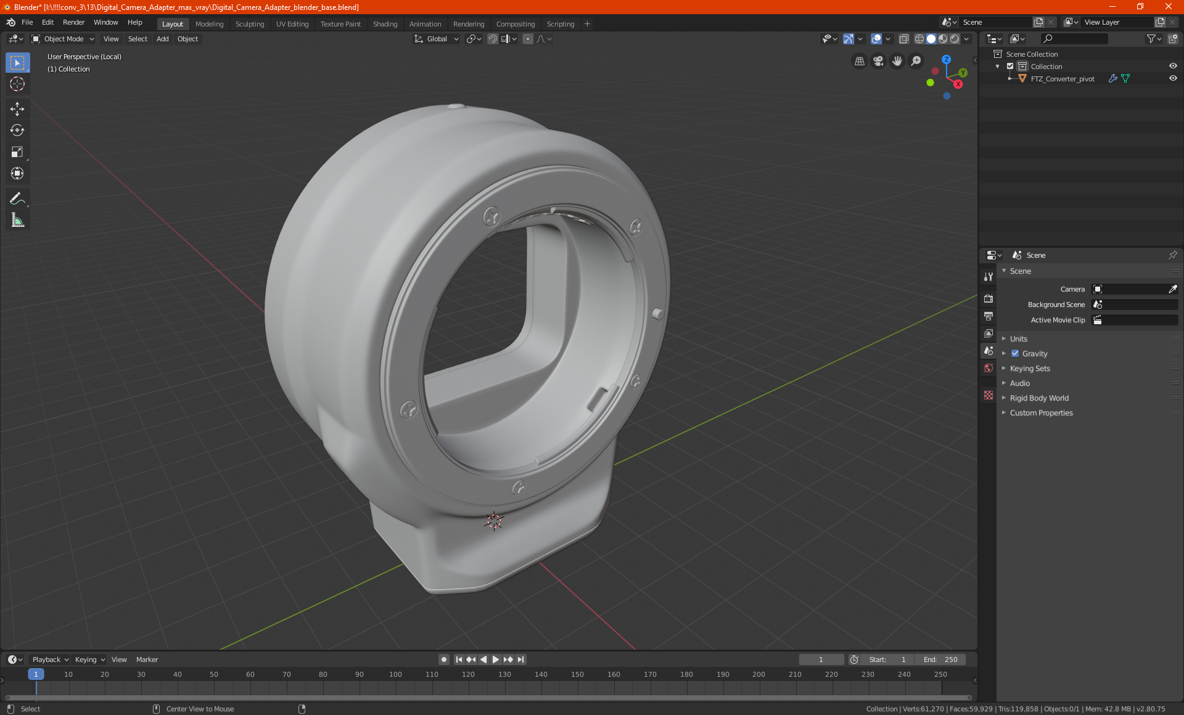This screenshot has height=715, width=1184.
Task: Toggle the Gravity checkbox
Action: tap(1015, 354)
